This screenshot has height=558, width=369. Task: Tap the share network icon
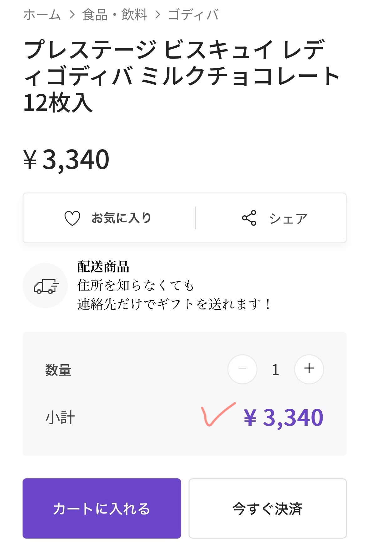249,218
